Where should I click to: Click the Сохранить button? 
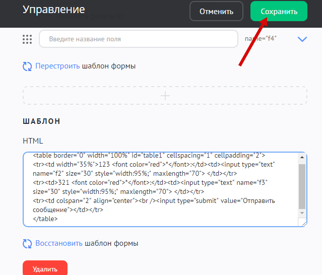pyautogui.click(x=278, y=11)
